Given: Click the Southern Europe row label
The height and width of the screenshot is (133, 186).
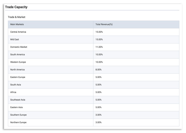Looking at the screenshot, I should click(x=18, y=115).
